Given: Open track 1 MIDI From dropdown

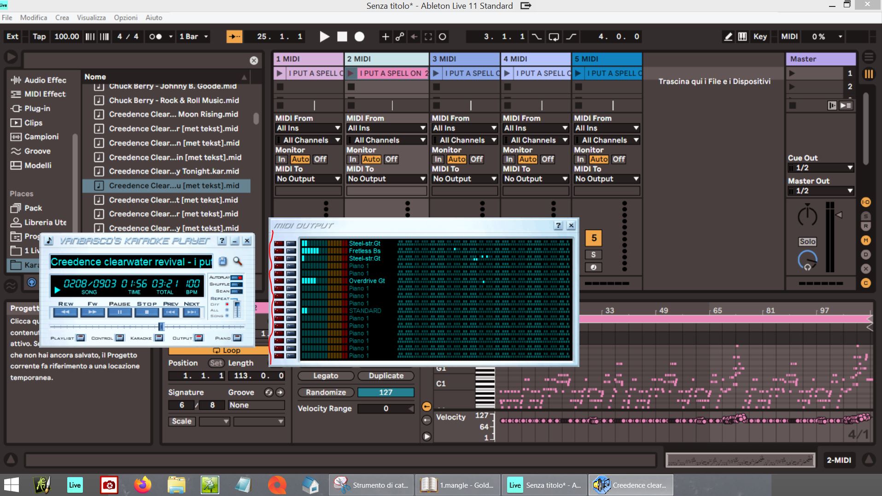Looking at the screenshot, I should point(308,128).
